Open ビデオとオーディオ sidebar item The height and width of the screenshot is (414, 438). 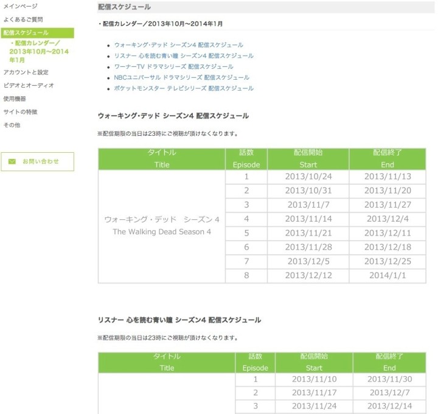coord(29,85)
